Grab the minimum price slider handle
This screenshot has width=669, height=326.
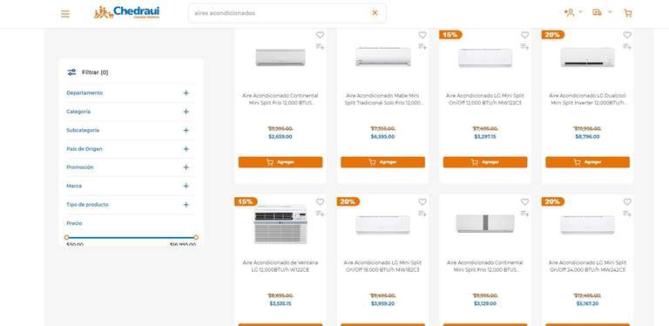pos(66,237)
